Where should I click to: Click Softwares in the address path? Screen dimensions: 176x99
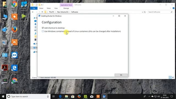pos(75,12)
